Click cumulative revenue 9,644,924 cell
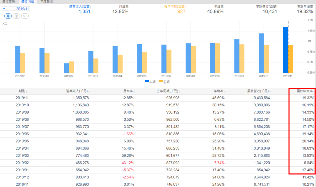This screenshot has height=187, width=316. pyautogui.click(x=262, y=177)
